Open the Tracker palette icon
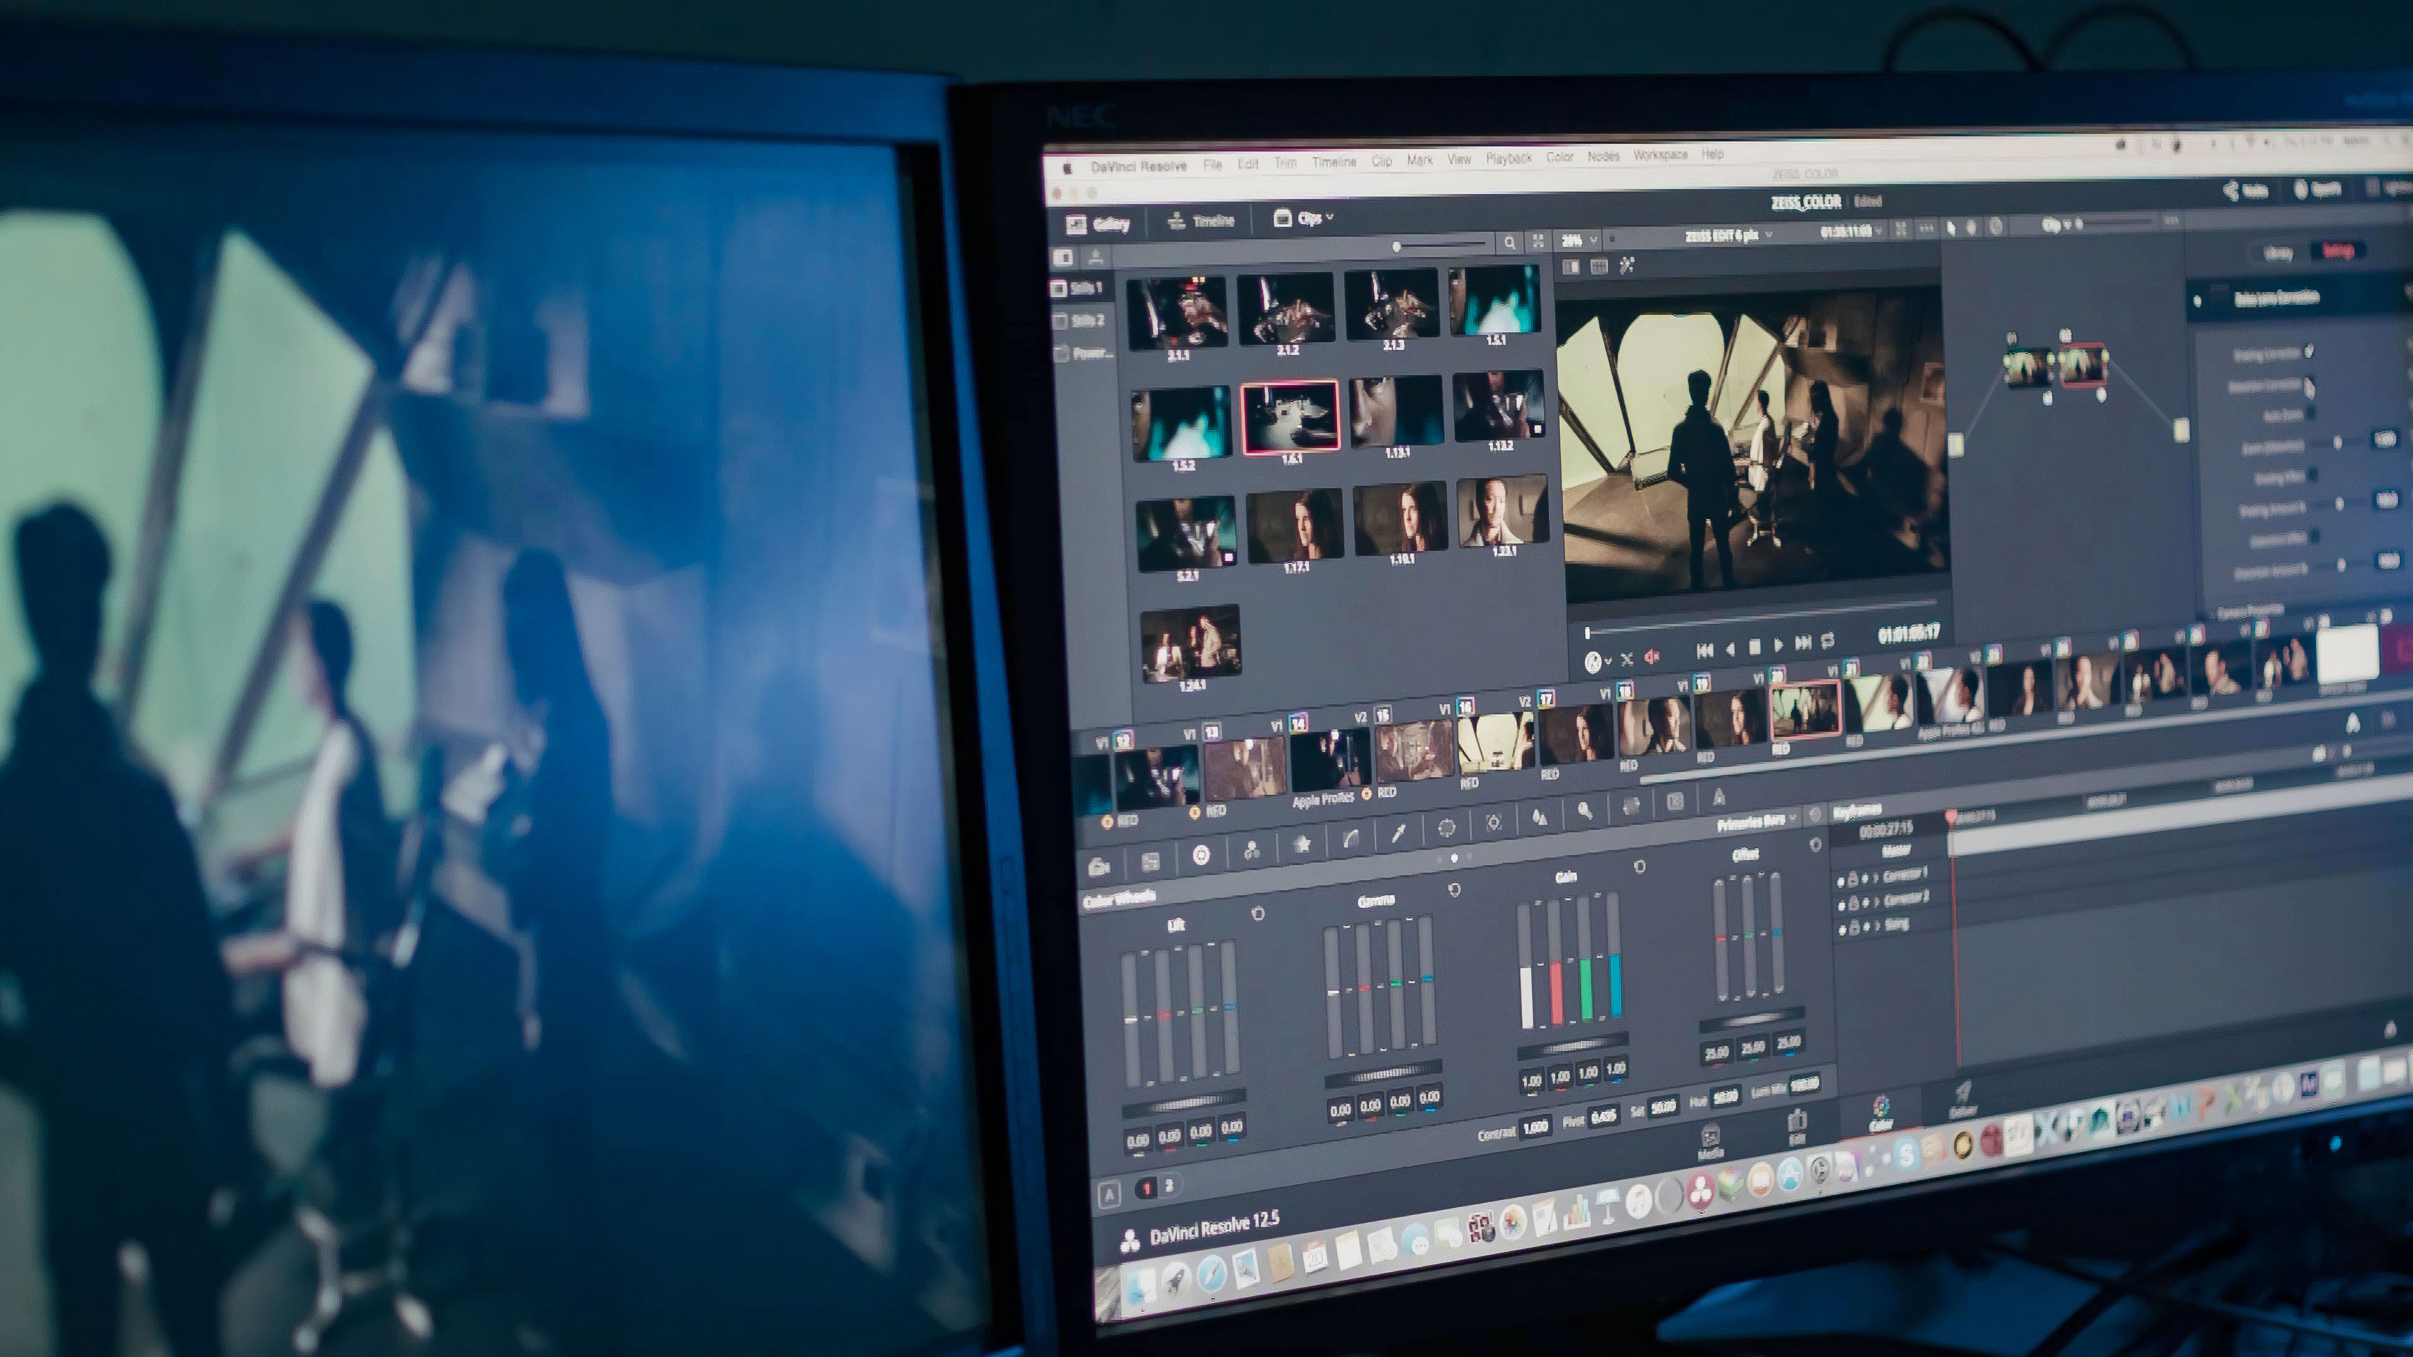Image resolution: width=2413 pixels, height=1357 pixels. point(1494,822)
